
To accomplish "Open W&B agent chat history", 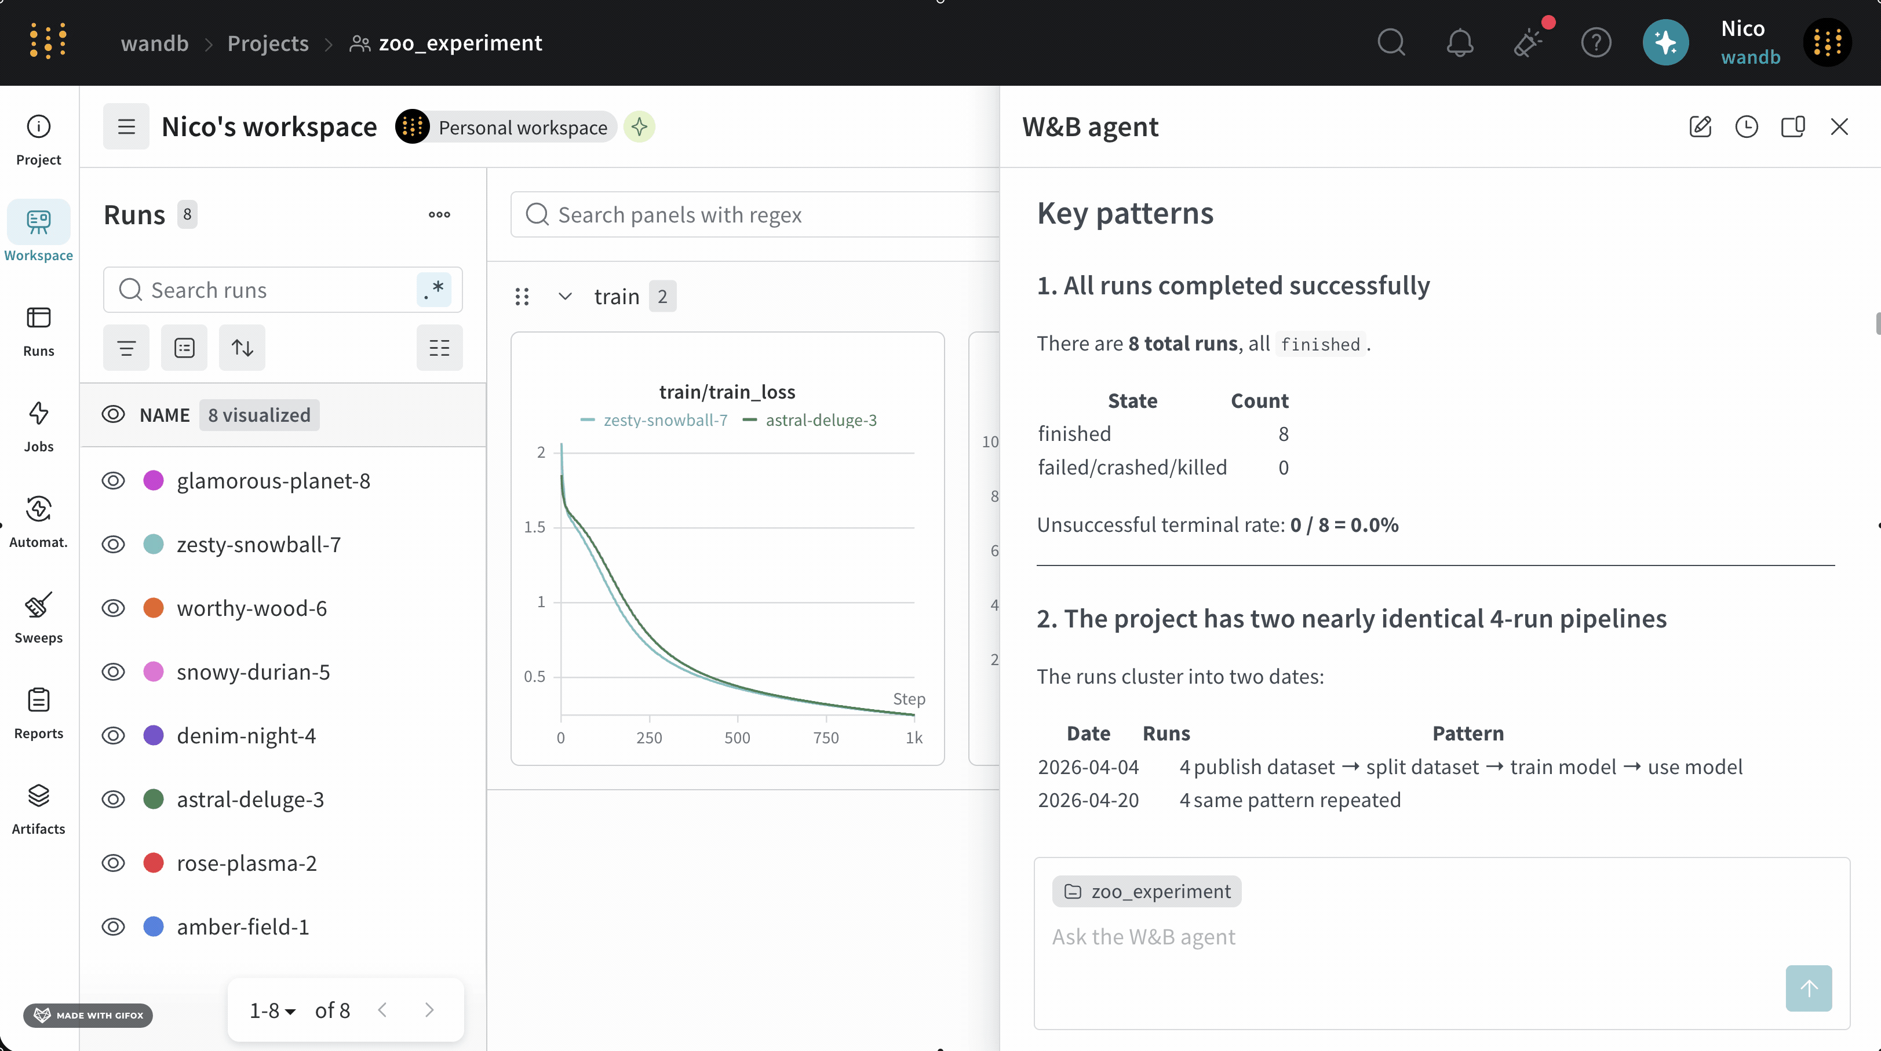I will [1747, 126].
